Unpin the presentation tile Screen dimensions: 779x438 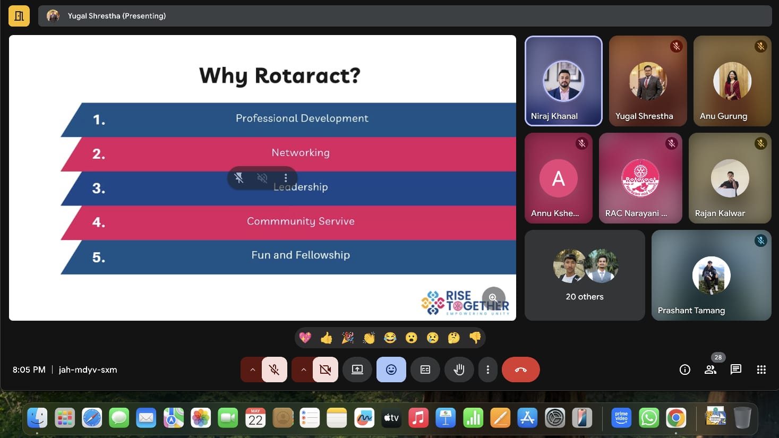(x=239, y=178)
